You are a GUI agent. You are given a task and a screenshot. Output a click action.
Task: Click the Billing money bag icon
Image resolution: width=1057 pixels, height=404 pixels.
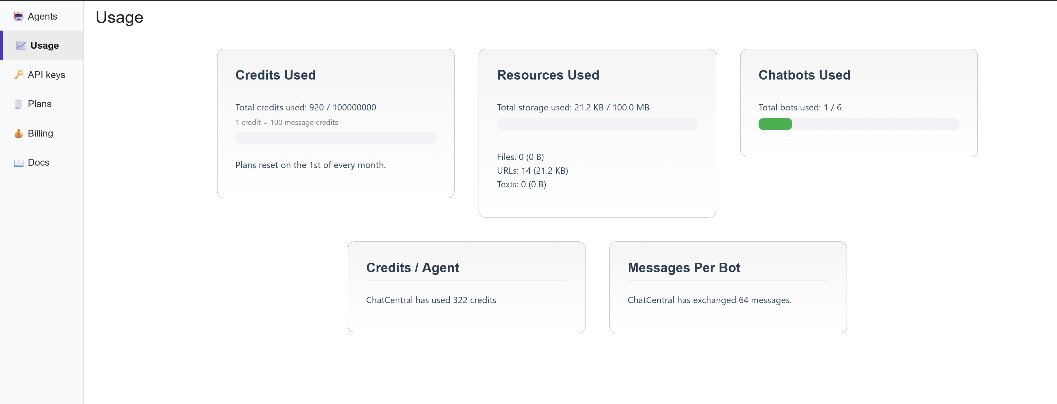click(18, 134)
